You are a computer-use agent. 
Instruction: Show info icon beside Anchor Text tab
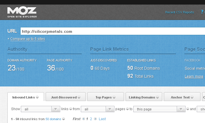(x=192, y=97)
